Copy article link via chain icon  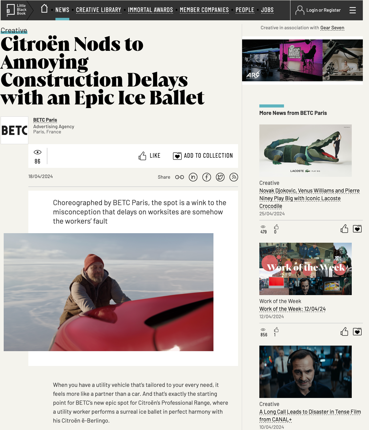(180, 177)
